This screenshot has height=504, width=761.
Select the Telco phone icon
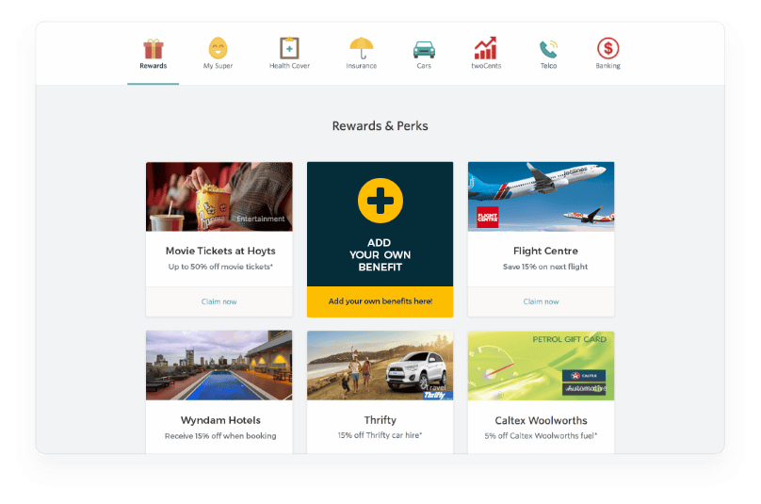tap(549, 49)
